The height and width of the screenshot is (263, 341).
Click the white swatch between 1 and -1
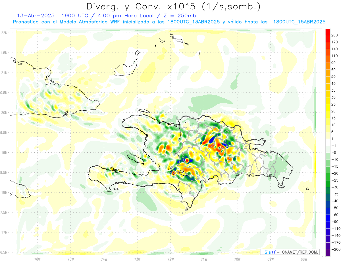[328, 142]
